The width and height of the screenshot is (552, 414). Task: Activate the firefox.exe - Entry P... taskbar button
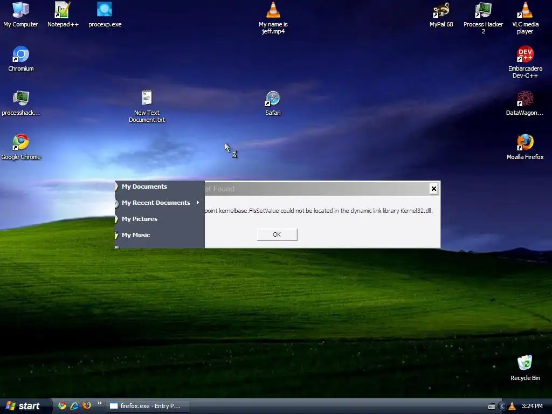(x=148, y=406)
